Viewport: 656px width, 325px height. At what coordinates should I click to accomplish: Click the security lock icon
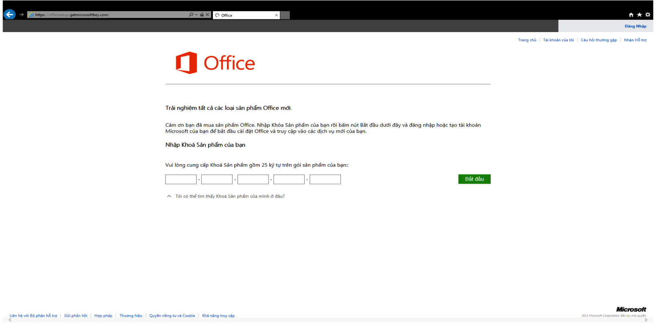[202, 15]
